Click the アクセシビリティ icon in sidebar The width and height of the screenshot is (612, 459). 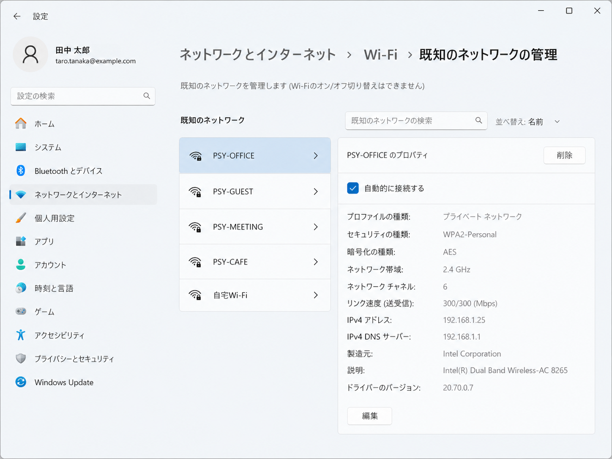21,335
